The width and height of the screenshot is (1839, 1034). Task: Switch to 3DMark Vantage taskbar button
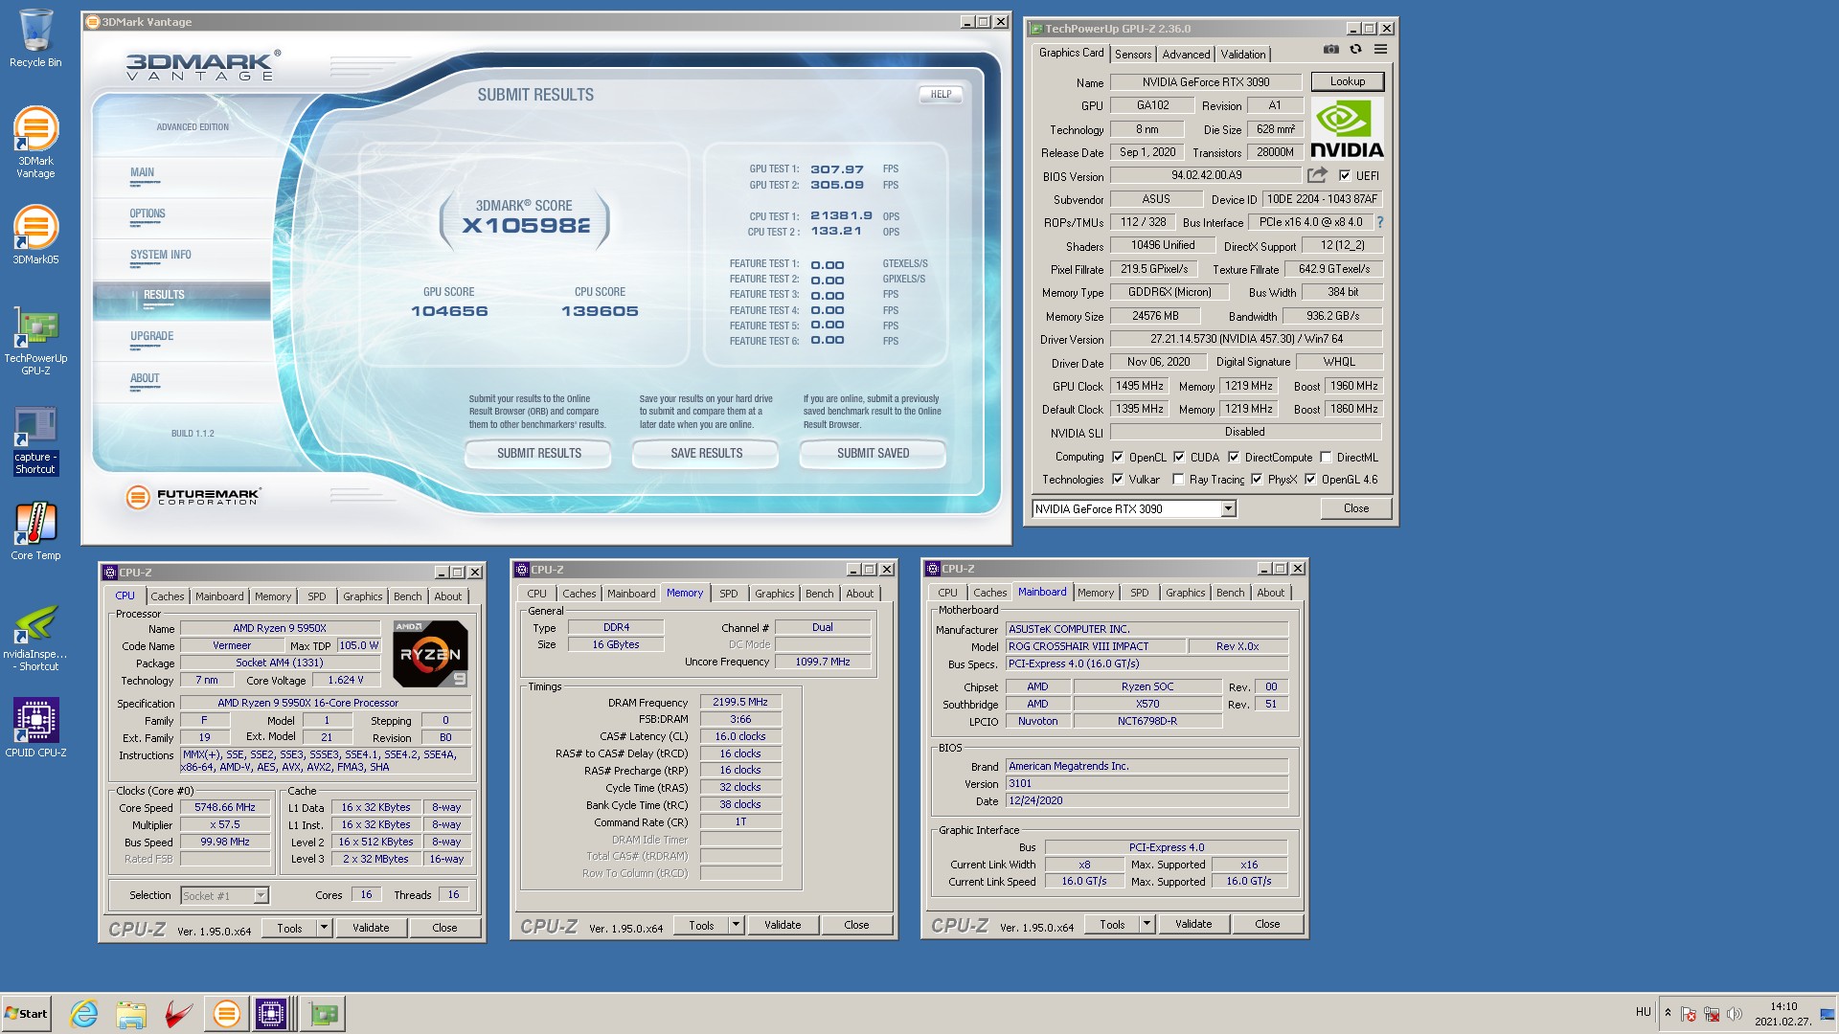[227, 1013]
